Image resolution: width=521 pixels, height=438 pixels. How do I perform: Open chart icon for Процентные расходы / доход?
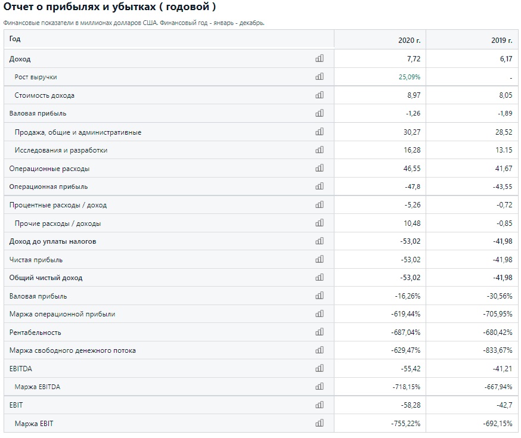point(320,204)
